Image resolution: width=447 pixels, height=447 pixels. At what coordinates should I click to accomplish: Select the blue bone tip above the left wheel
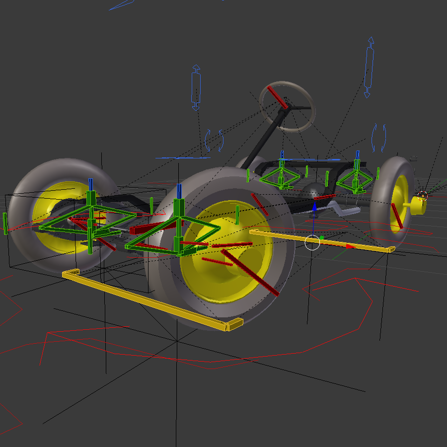coord(90,184)
